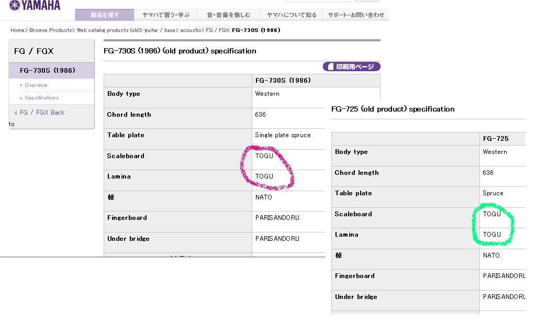Image resolution: width=537 pixels, height=322 pixels.
Task: Select Western value in FG-730S table
Action: 267,94
